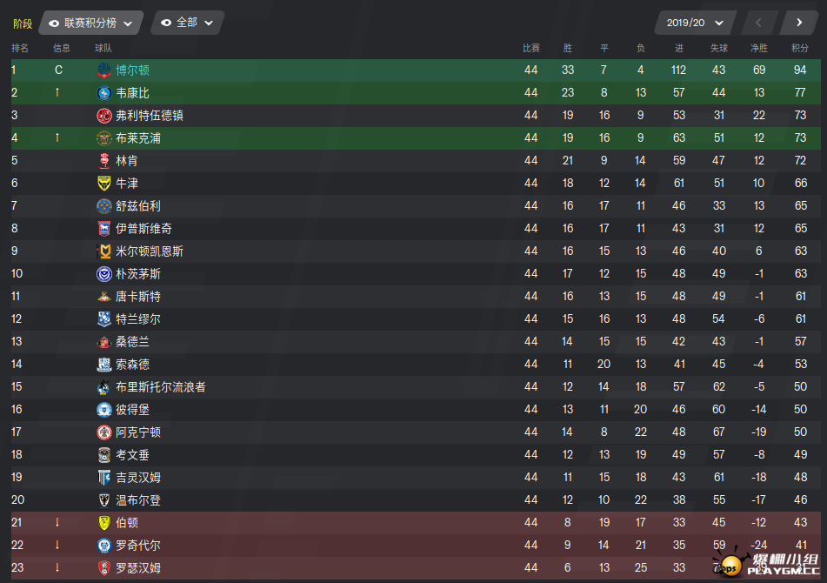Click the 博尔顿 club crest icon
Screen dimensions: 827x583
[104, 70]
